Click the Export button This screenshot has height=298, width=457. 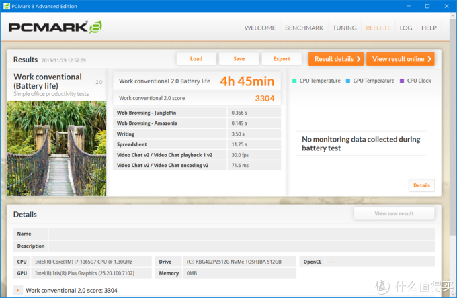(282, 59)
